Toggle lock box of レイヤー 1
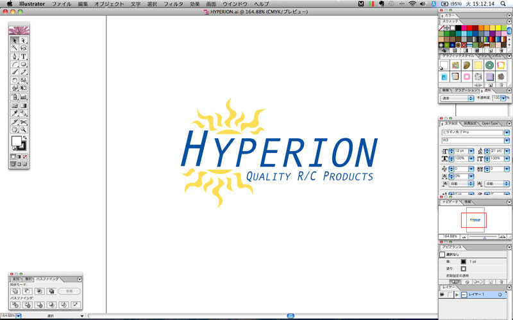513x320 pixels. click(450, 294)
